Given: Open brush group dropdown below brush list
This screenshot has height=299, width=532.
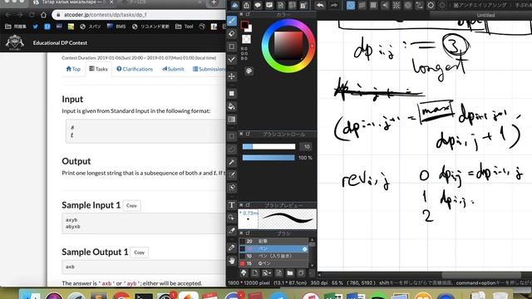Looking at the screenshot, I should pyautogui.click(x=267, y=273).
